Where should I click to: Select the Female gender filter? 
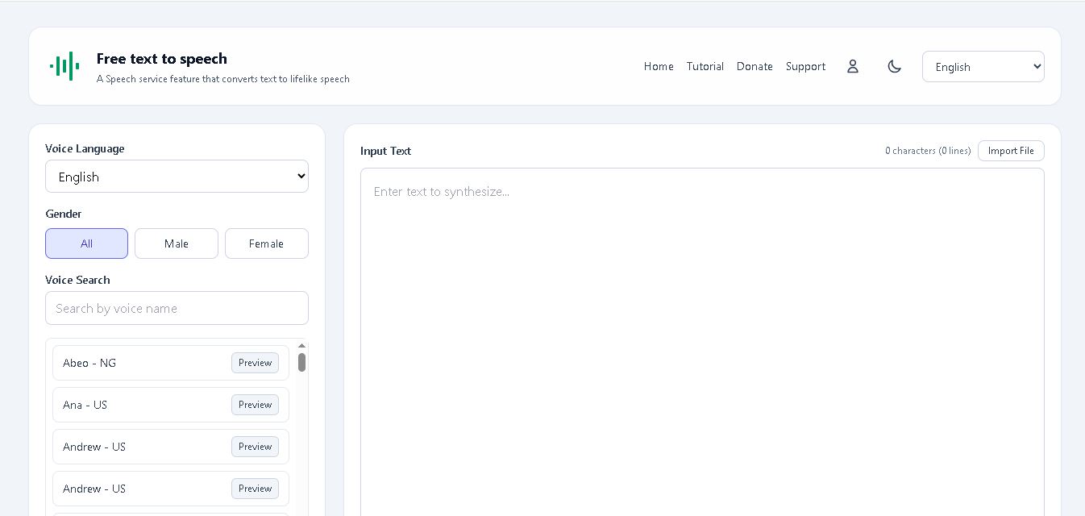point(267,243)
